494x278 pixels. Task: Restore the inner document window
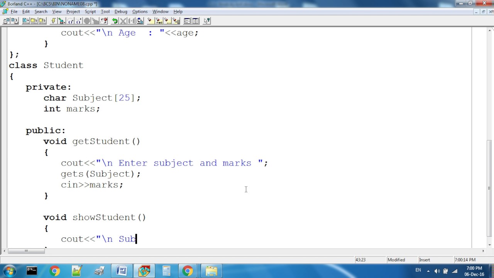[483, 12]
